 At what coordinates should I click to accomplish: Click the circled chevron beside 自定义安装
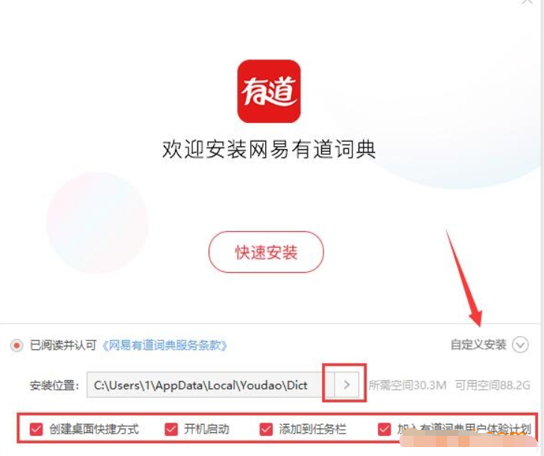tap(520, 345)
